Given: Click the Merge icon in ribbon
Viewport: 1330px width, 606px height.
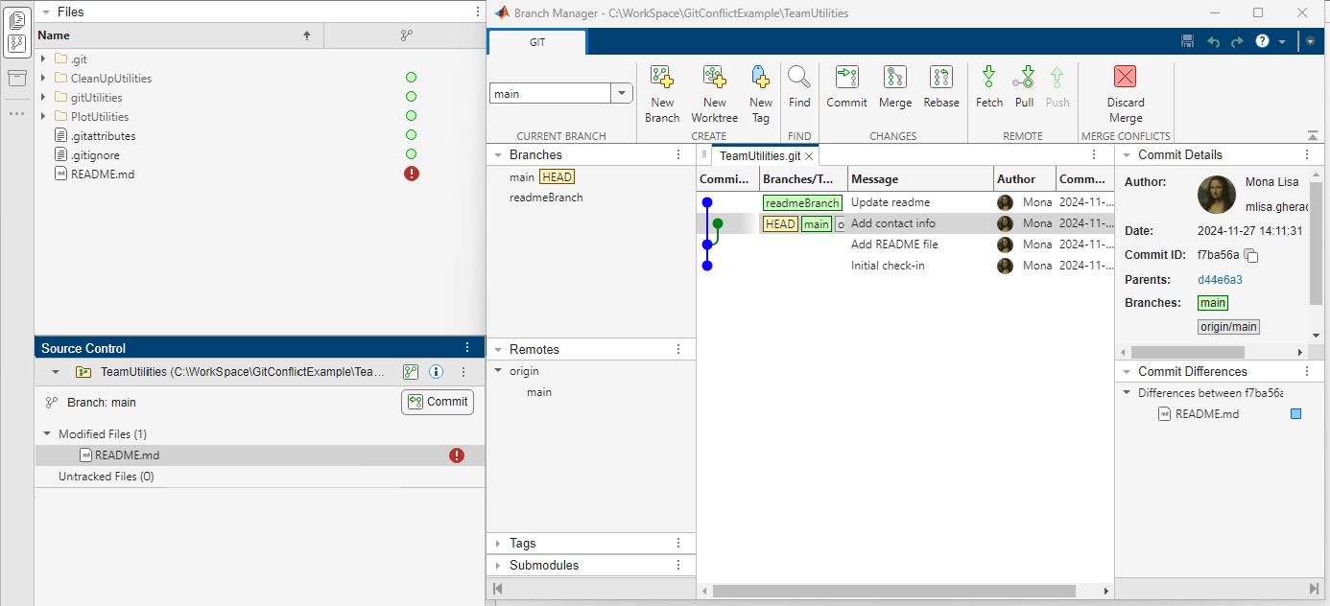Looking at the screenshot, I should [x=894, y=79].
